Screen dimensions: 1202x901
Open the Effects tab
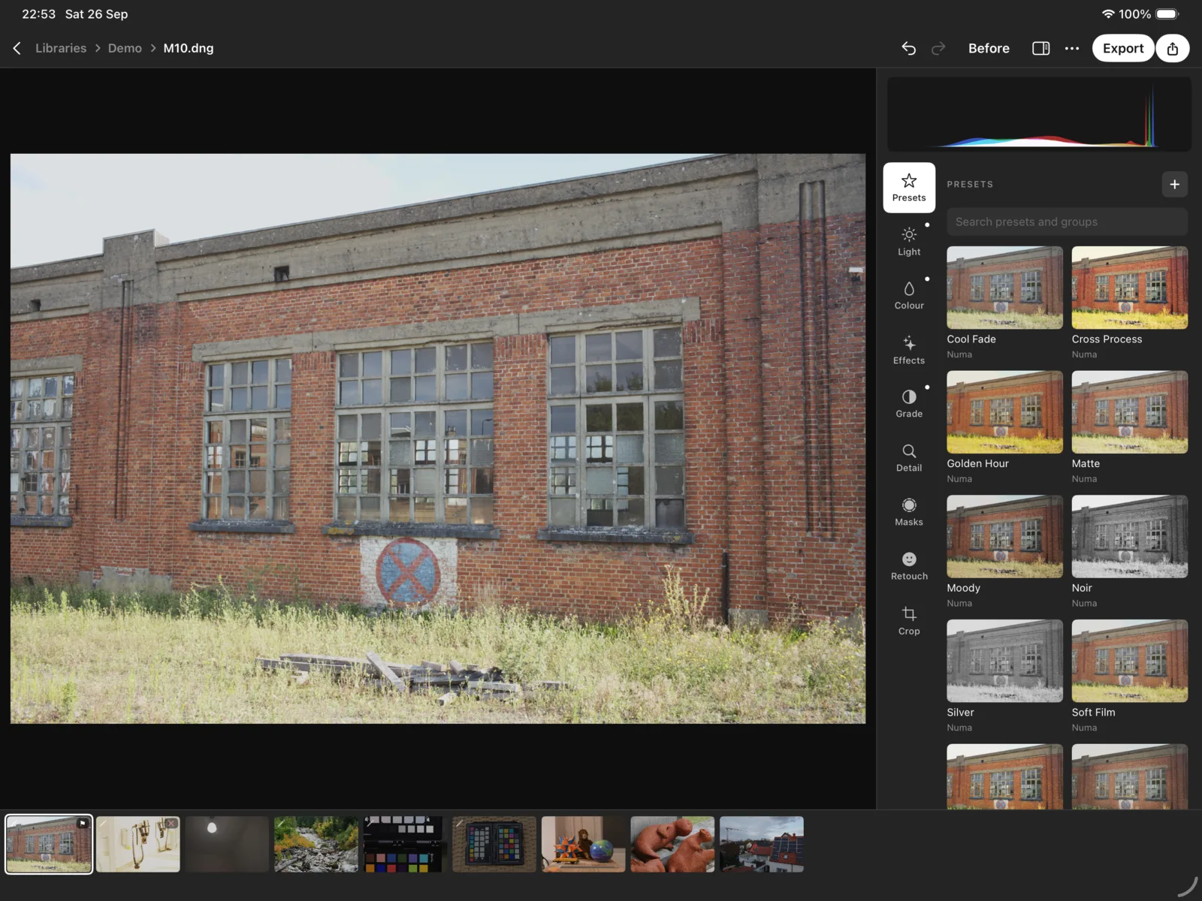pos(909,350)
